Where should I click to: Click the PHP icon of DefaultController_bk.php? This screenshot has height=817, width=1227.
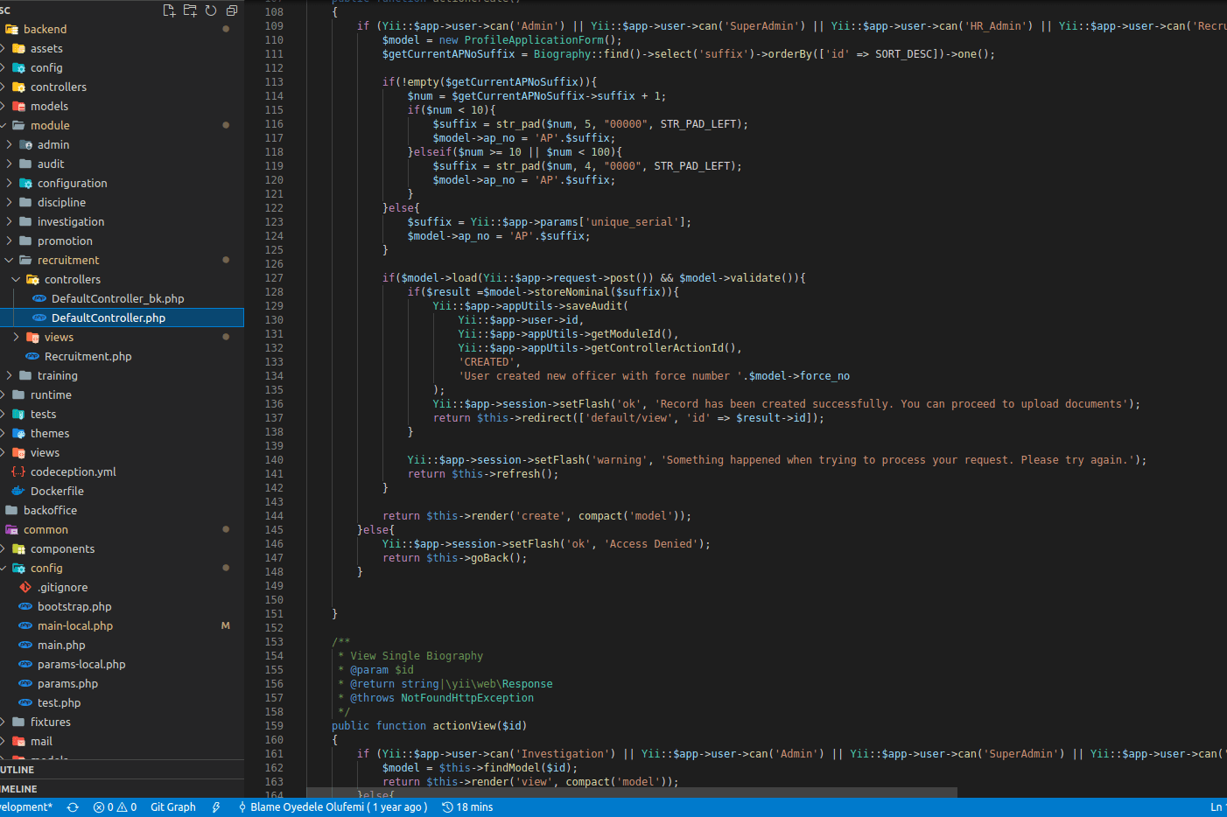coord(39,298)
